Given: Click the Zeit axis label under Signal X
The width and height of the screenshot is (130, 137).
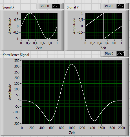Looking at the screenshot, I should tap(39, 48).
